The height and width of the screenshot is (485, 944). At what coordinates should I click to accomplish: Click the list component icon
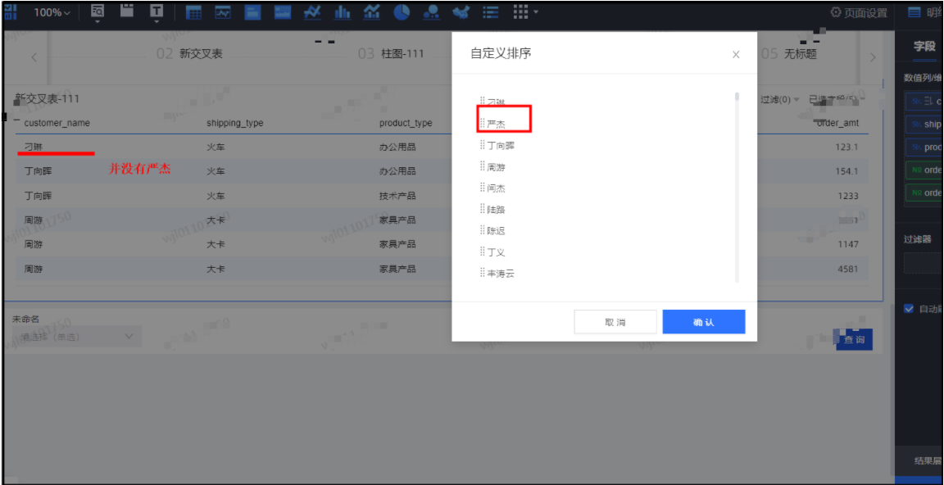tap(490, 12)
